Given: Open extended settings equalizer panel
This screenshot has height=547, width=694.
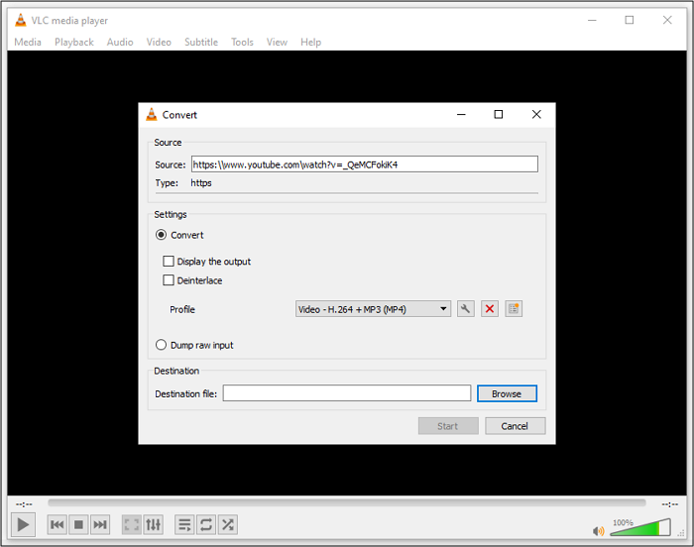Looking at the screenshot, I should click(x=153, y=524).
